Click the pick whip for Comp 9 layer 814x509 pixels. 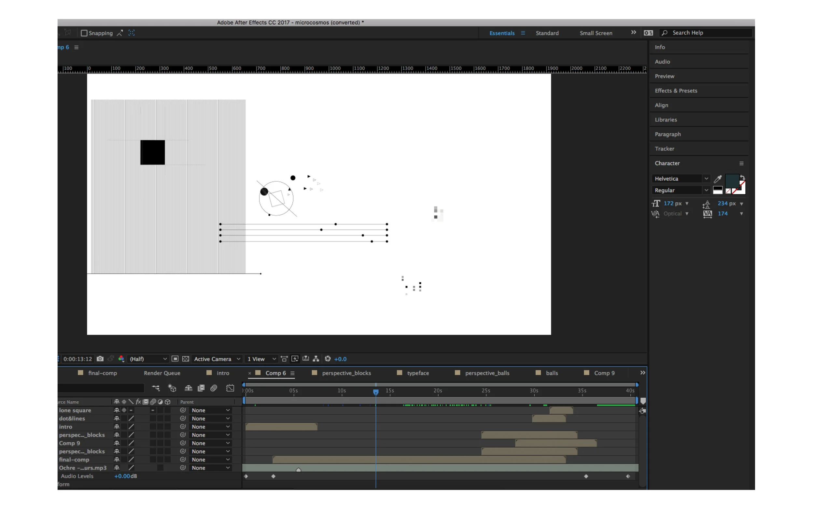click(x=183, y=443)
